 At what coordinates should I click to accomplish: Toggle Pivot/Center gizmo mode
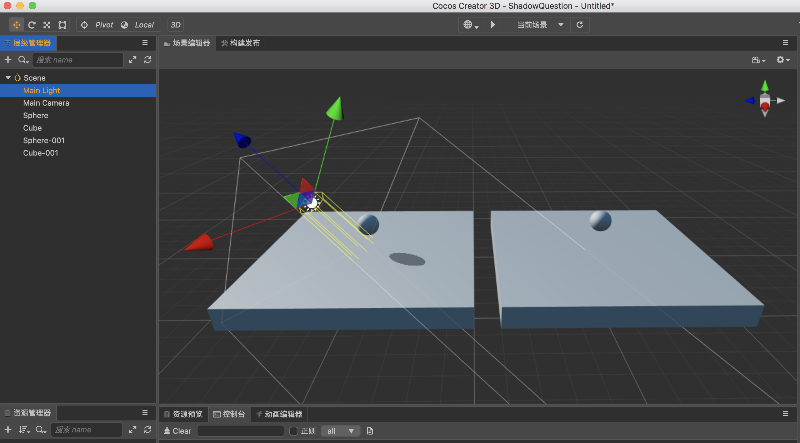pos(97,25)
